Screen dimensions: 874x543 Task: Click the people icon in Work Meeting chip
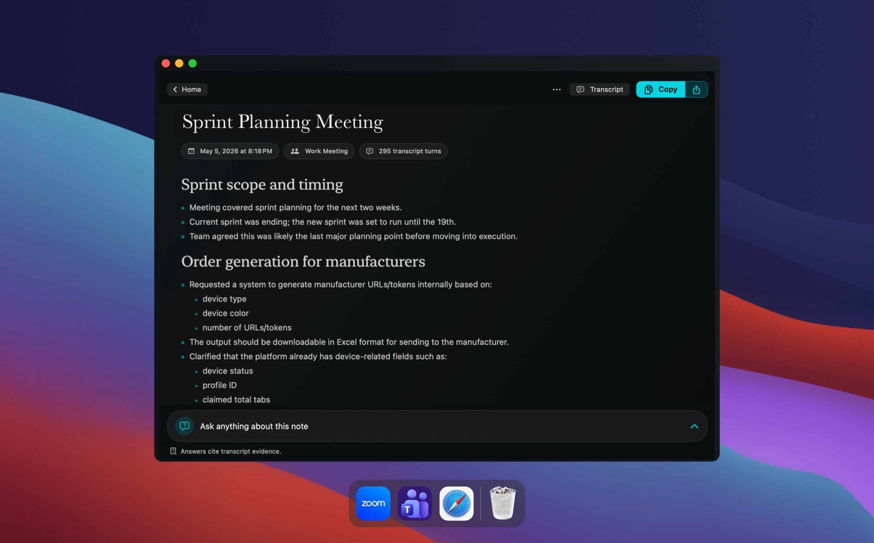[295, 151]
